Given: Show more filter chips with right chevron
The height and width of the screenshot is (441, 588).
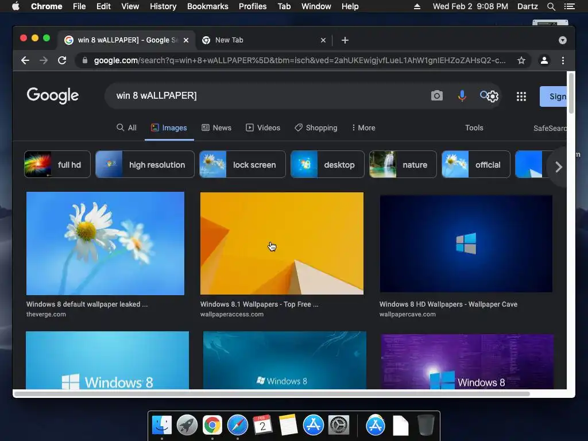Looking at the screenshot, I should click(x=558, y=167).
